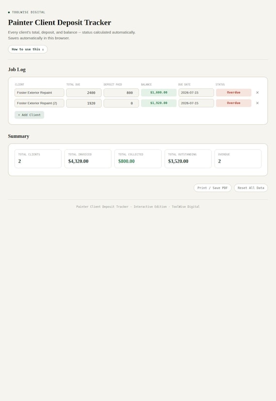Open the How to use this guide
Viewport: 276px width, 401px height.
(x=28, y=49)
